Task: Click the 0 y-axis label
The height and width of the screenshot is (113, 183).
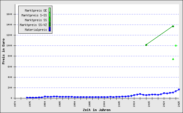Action: pos(12,98)
